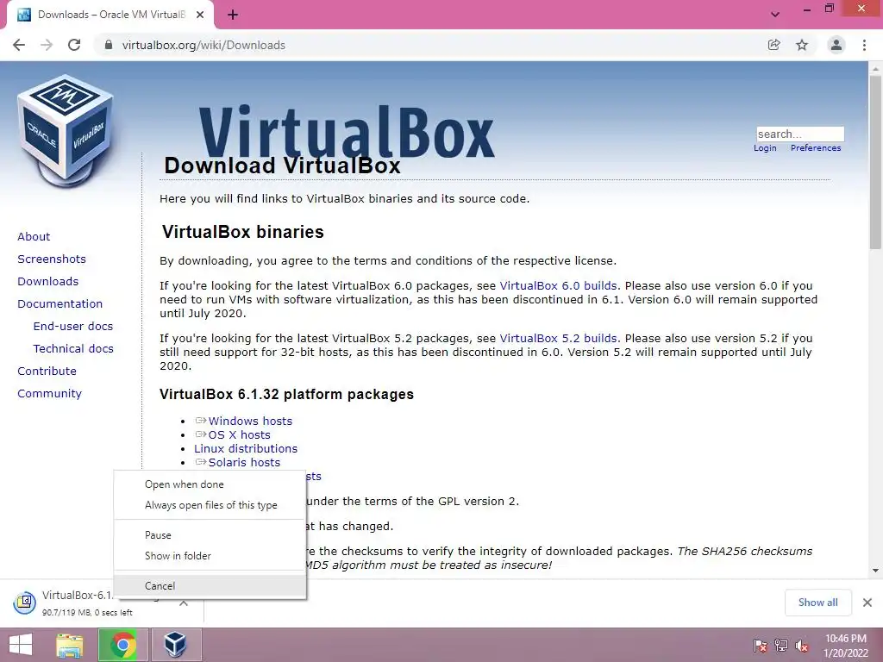
Task: Open the Downloads sidebar link
Action: click(48, 282)
